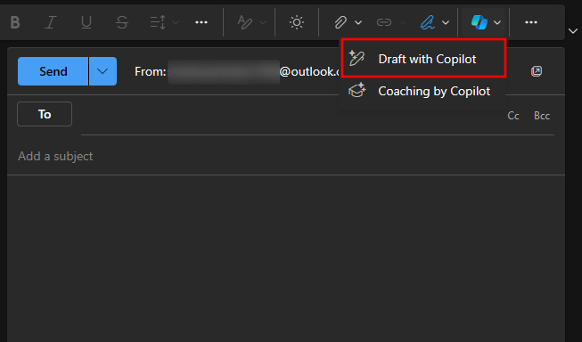This screenshot has height=342, width=582.
Task: Collapse the Copilot dropdown arrow
Action: 497,22
